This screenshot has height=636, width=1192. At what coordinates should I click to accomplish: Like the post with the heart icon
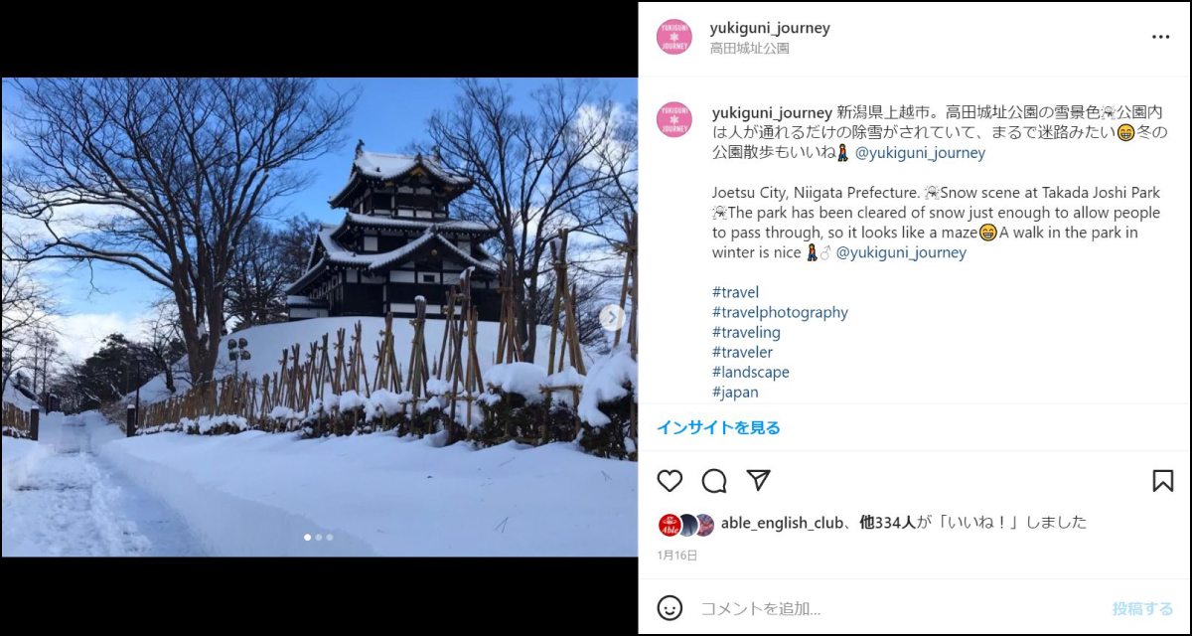[x=670, y=481]
